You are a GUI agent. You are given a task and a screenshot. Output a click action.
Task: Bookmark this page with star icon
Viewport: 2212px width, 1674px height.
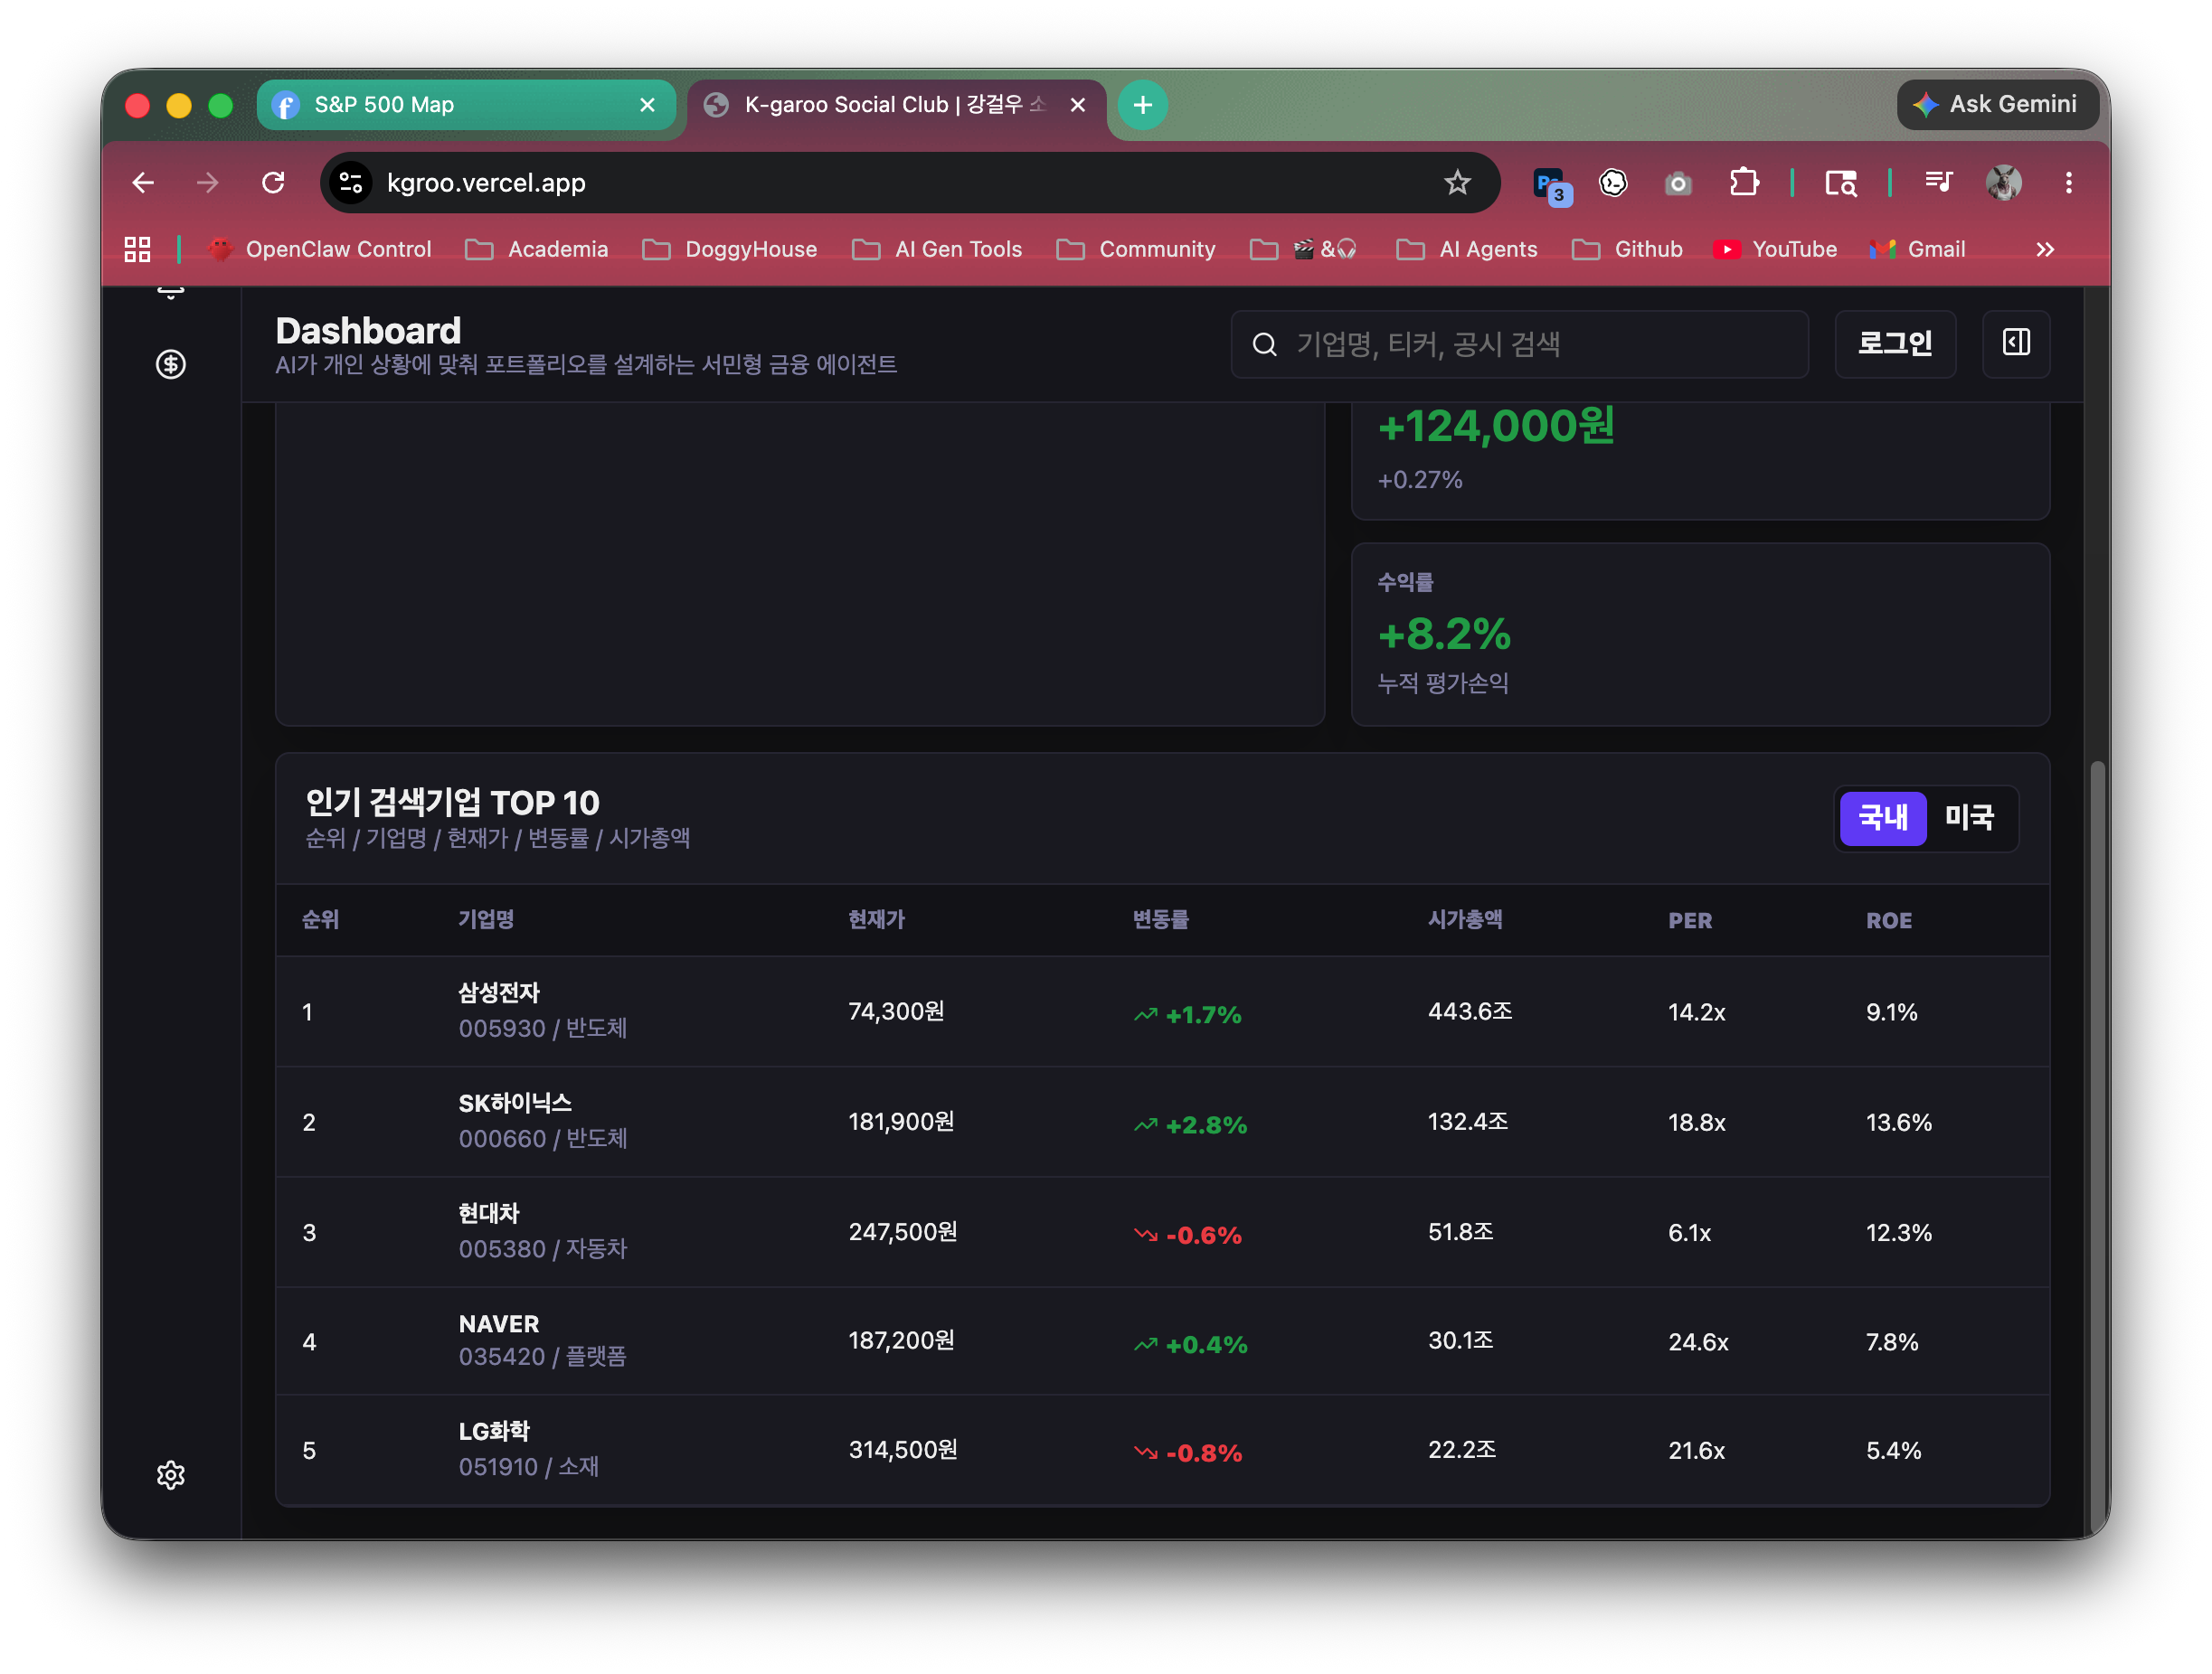[x=1457, y=183]
